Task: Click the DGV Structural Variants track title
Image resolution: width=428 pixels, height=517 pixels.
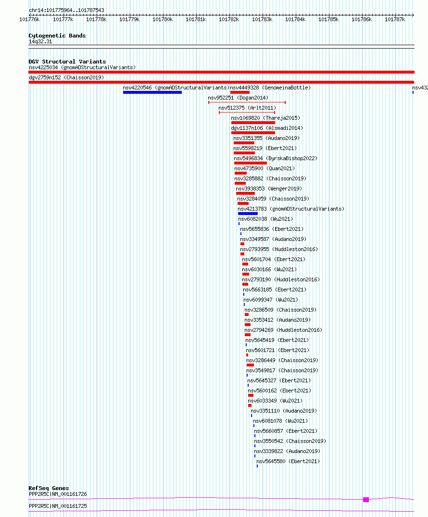Action: pyautogui.click(x=67, y=62)
